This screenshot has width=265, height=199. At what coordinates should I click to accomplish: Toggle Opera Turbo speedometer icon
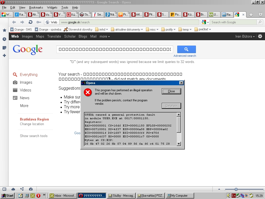pos(31,189)
